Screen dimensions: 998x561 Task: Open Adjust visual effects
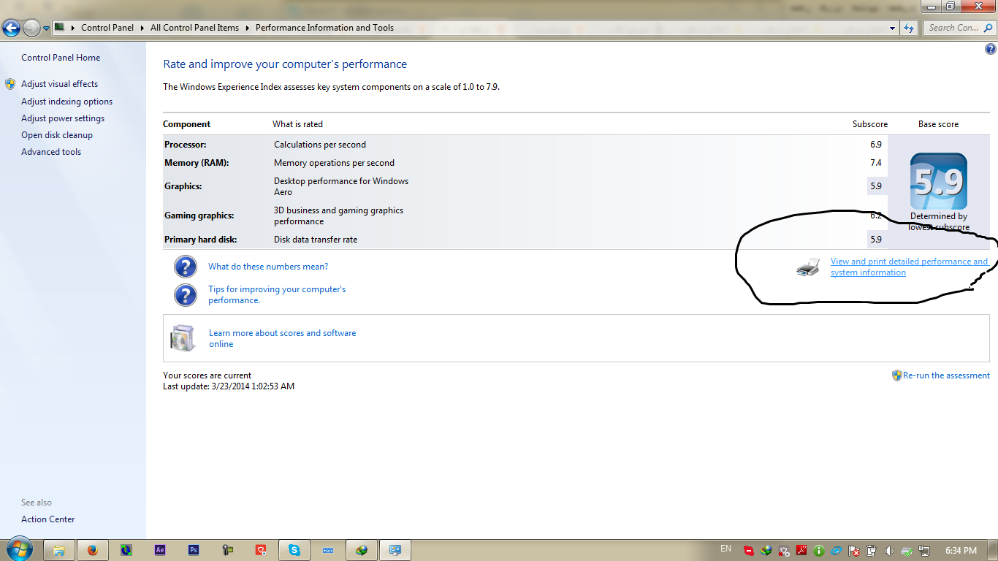click(x=59, y=84)
